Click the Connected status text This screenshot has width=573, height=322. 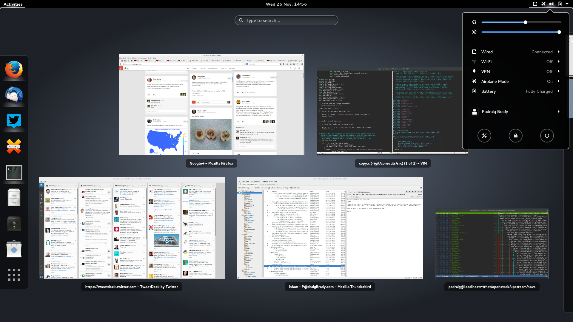(x=542, y=52)
